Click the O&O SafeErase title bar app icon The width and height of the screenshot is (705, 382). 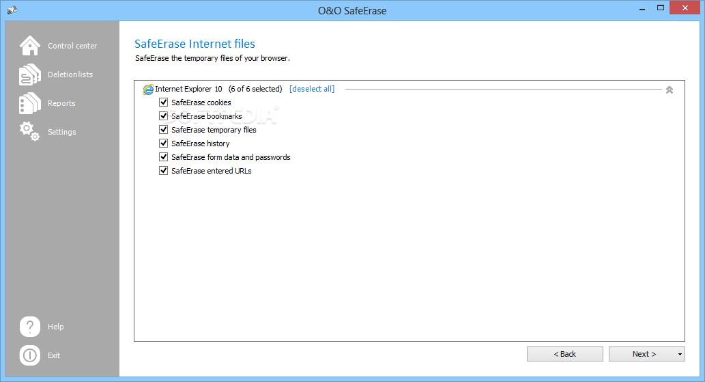tap(12, 10)
